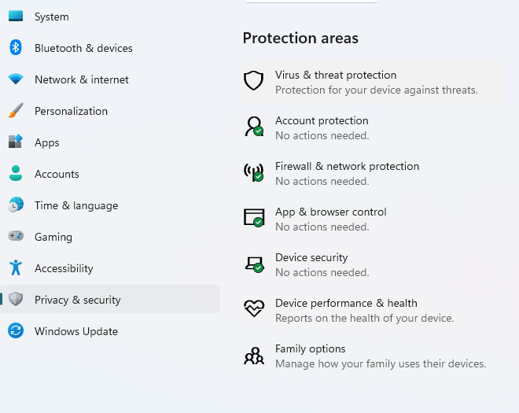Open System settings
519x413 pixels.
pos(51,17)
